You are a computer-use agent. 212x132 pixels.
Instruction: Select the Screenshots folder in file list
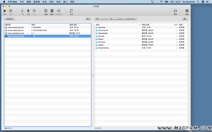(141, 48)
